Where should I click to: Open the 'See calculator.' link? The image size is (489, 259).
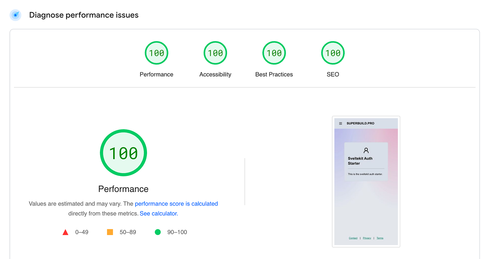tap(159, 213)
